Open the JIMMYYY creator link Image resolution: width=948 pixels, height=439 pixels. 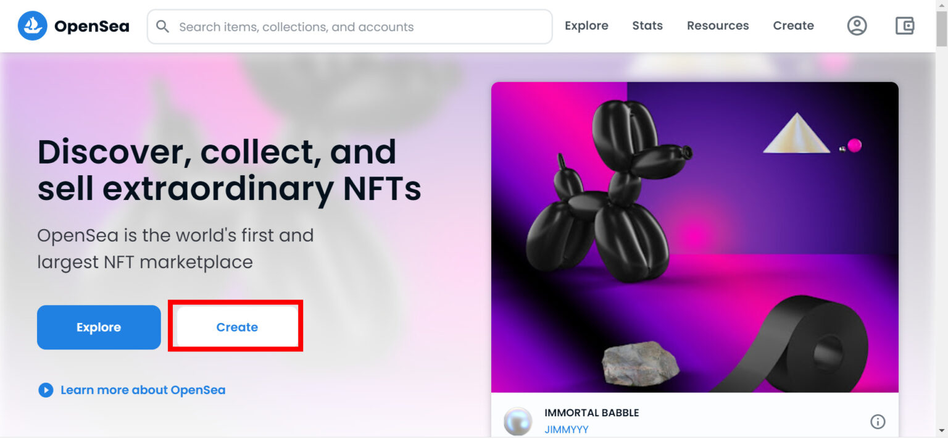566,430
